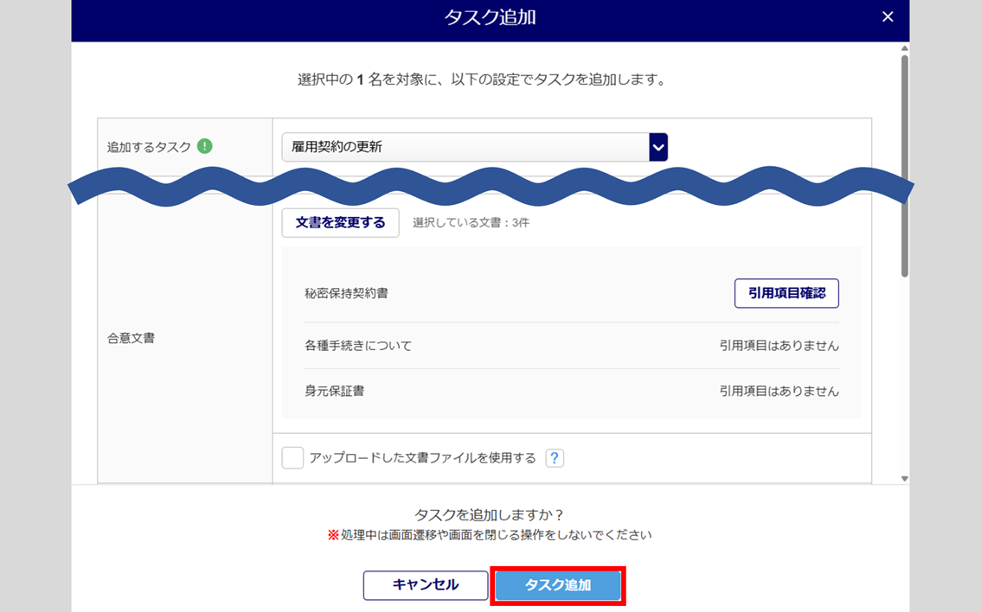
Task: Click the 追加するタスク field label
Action: coord(149,147)
